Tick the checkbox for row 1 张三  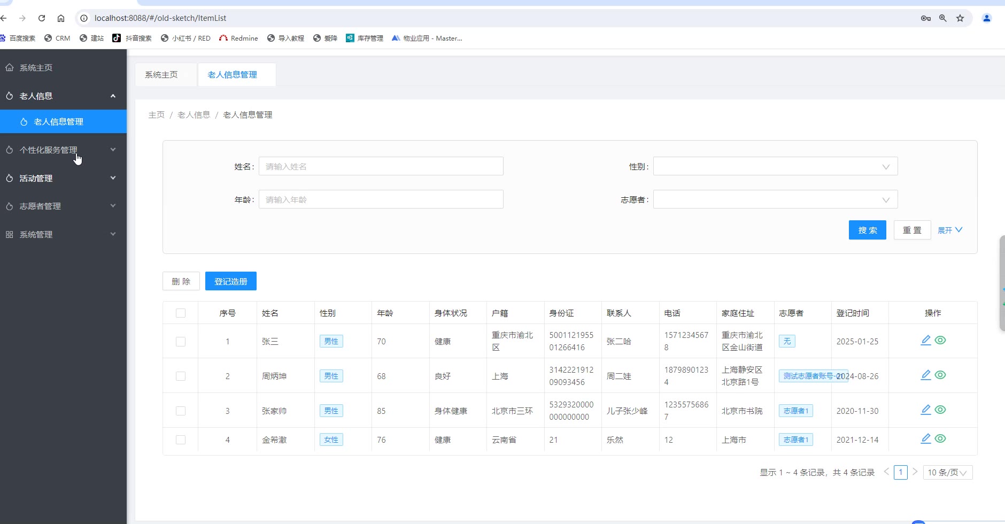181,342
